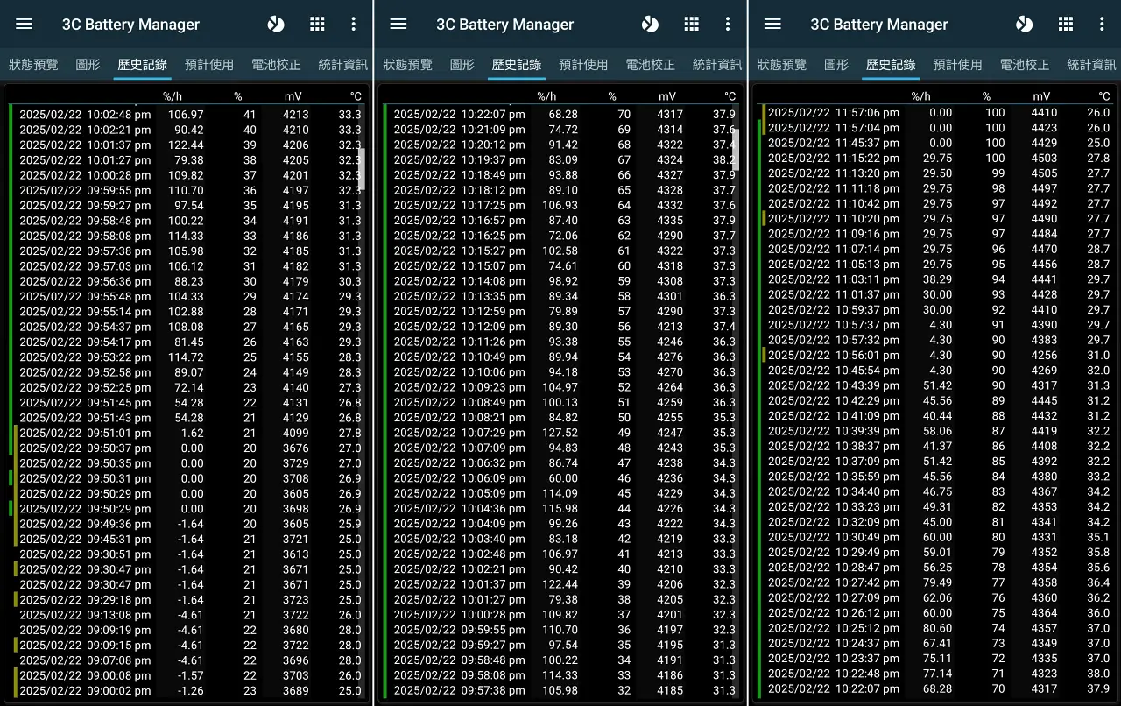Tap pie chart icon in left screenshot
Screen dimensions: 1121x706
point(275,24)
